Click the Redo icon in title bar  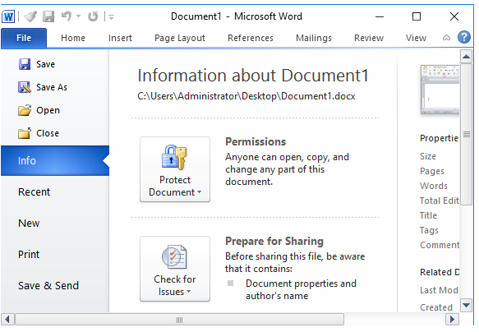(93, 16)
